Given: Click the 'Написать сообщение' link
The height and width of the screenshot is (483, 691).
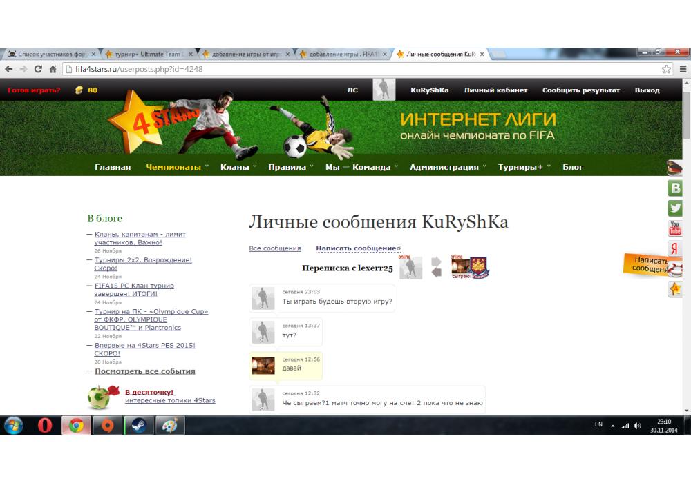Looking at the screenshot, I should tap(357, 248).
